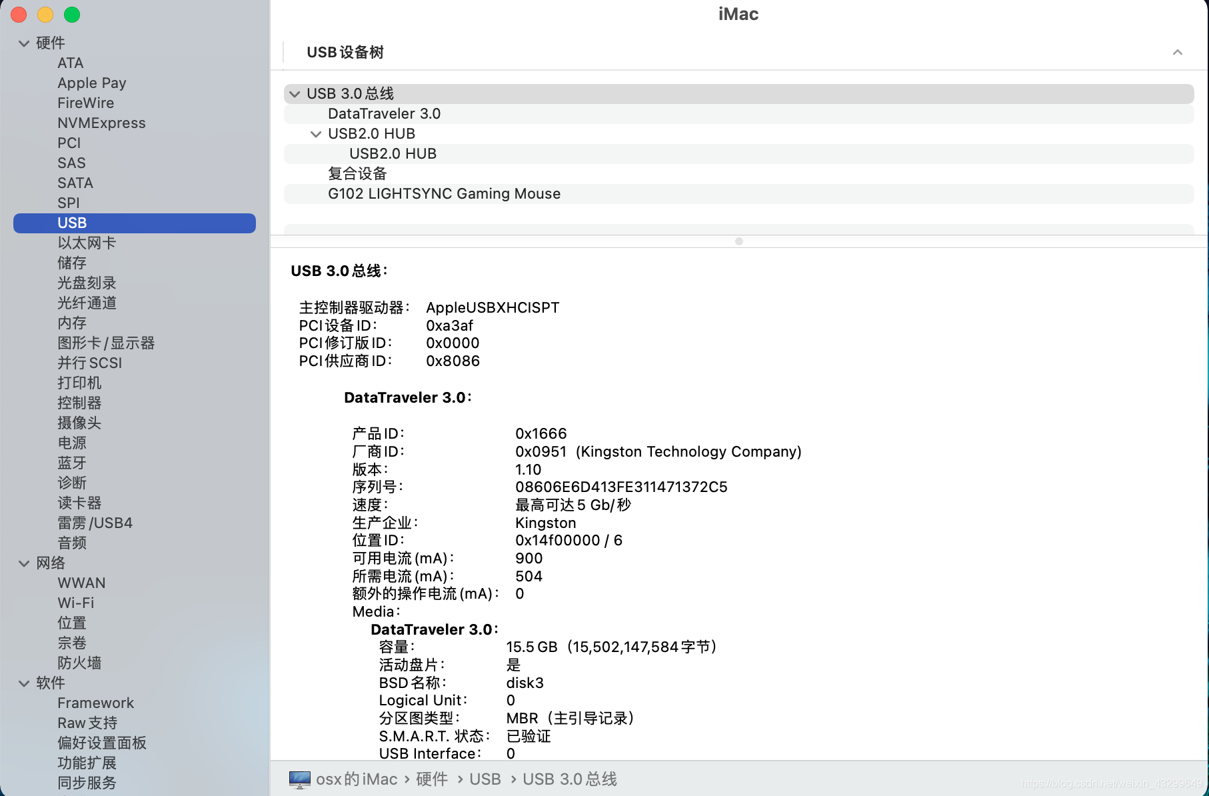Select G102 LIGHTSYNC Gaming Mouse device
The width and height of the screenshot is (1209, 796).
(738, 194)
